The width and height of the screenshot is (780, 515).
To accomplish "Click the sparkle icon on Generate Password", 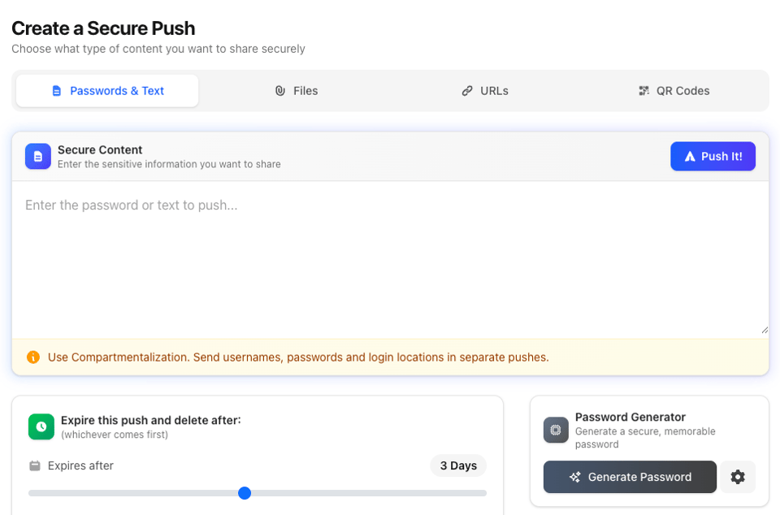I will [x=576, y=477].
